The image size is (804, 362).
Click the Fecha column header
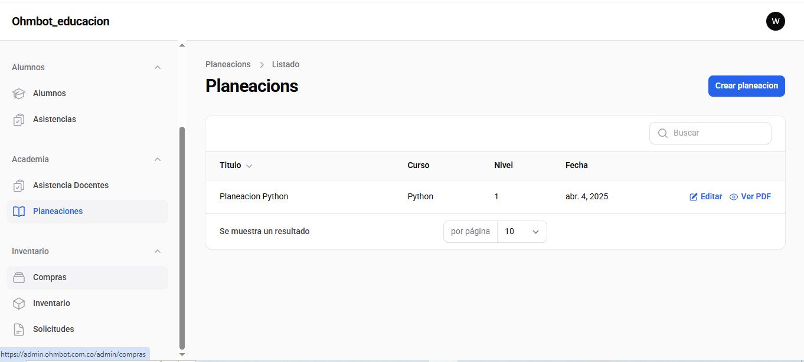(577, 165)
